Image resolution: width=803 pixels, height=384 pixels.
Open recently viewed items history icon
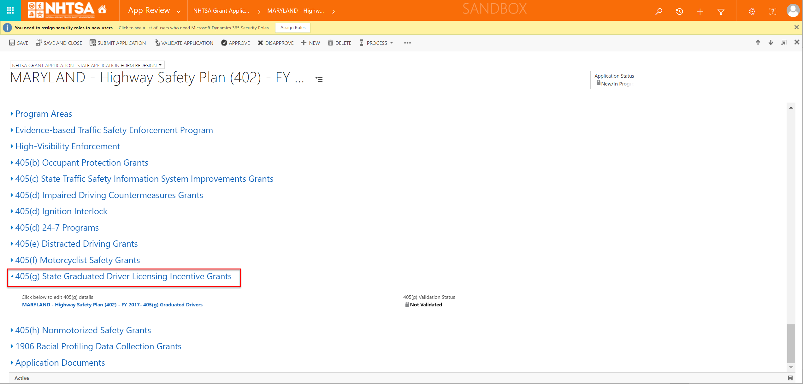tap(679, 11)
